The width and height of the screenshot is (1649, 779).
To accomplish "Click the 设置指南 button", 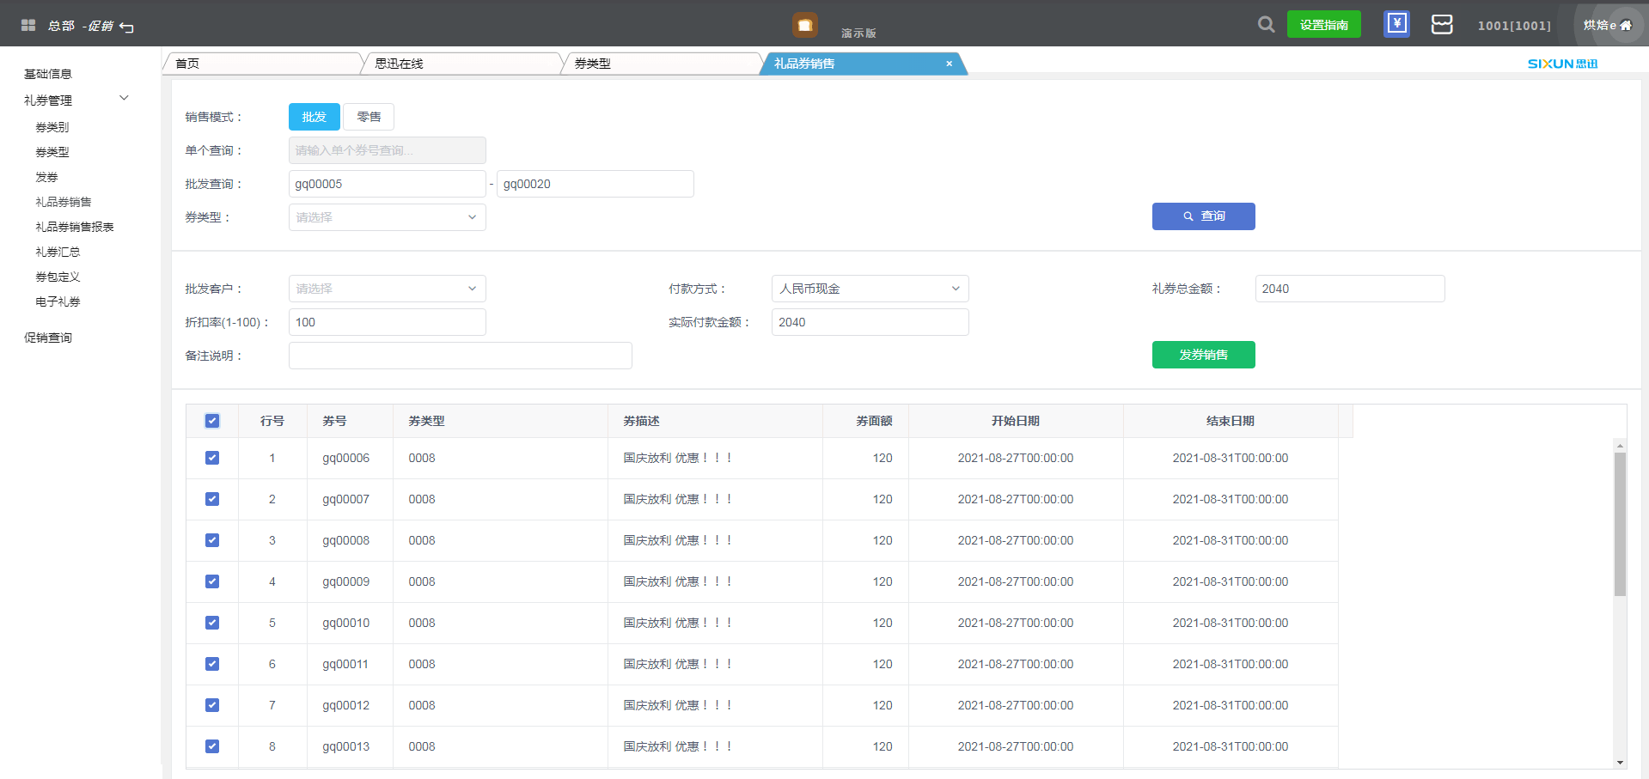I will click(1323, 24).
